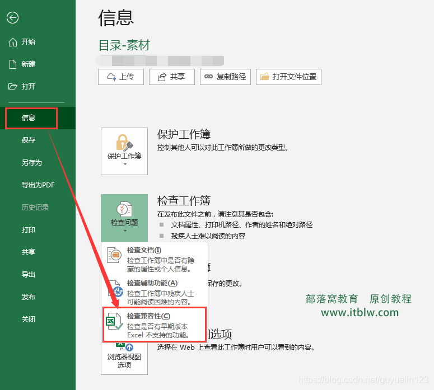434x390 pixels.
Task: Select 导出 in the sidebar
Action: [x=28, y=274]
